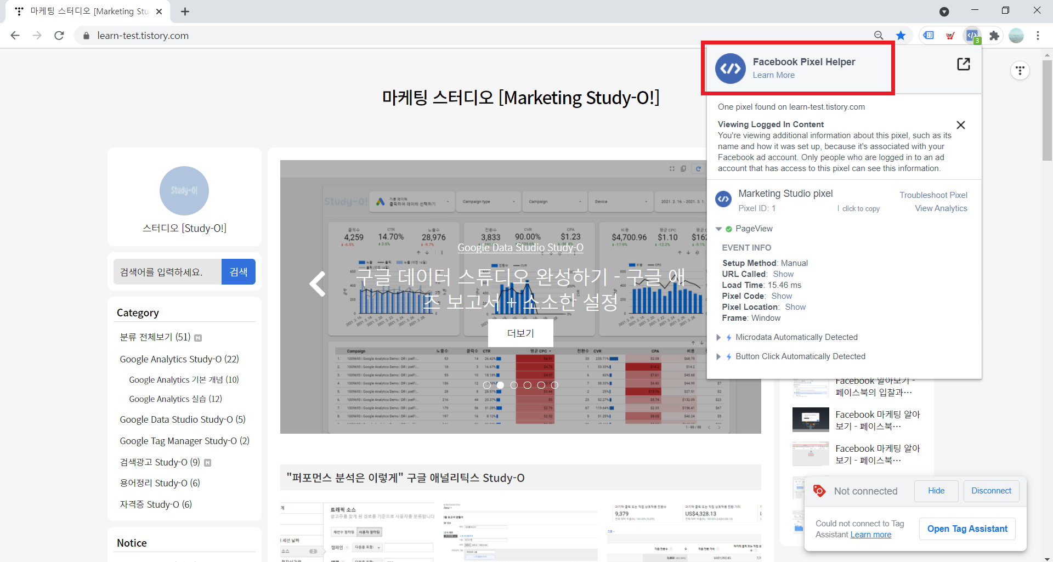Screen dimensions: 1053x562
Task: Click the browser forward arrow
Action: 37,36
